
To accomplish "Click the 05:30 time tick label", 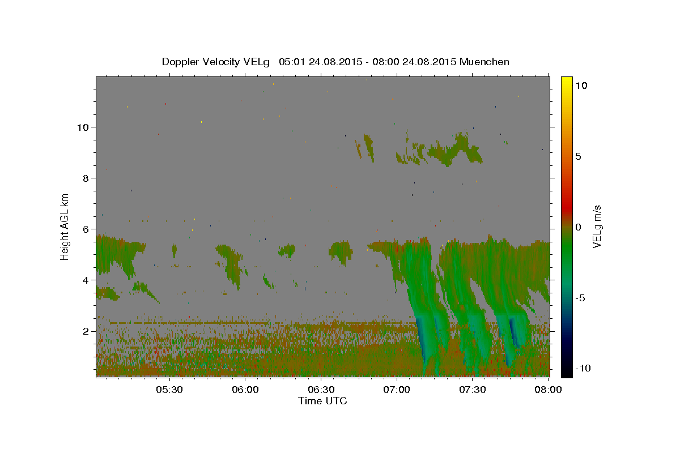I will tap(169, 390).
